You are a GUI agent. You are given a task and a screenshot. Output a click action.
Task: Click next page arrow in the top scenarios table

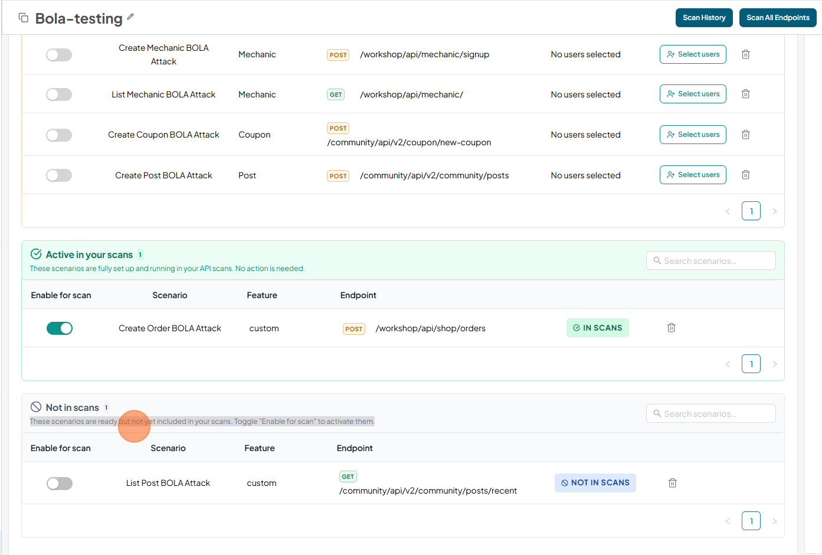point(774,211)
